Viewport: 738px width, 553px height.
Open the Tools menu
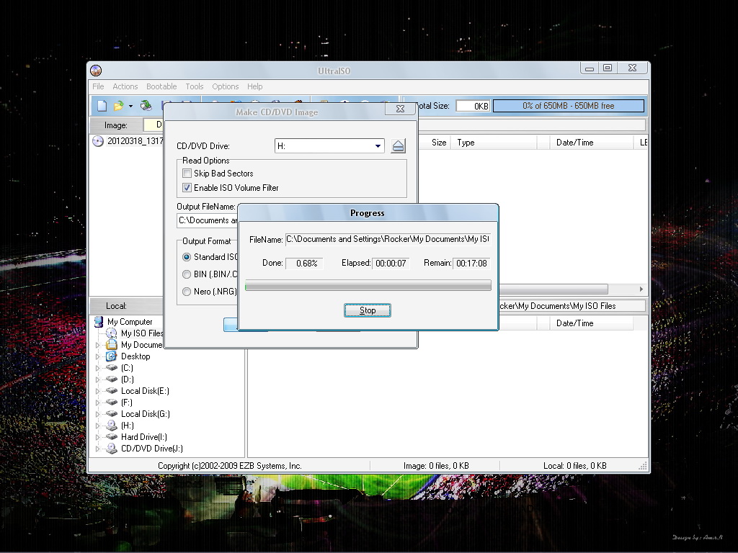195,86
